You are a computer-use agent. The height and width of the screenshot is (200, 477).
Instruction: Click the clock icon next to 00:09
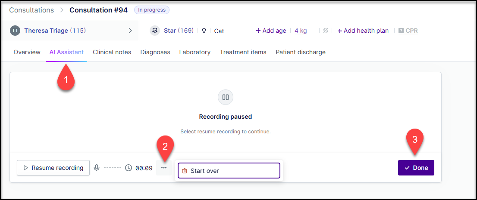tap(129, 168)
